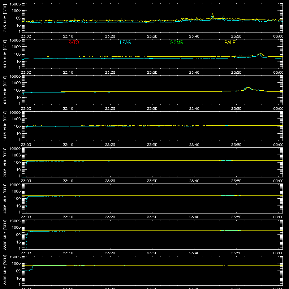
Task: Click the 23:20 time label under the 410 MHz plot
Action: 110,73
